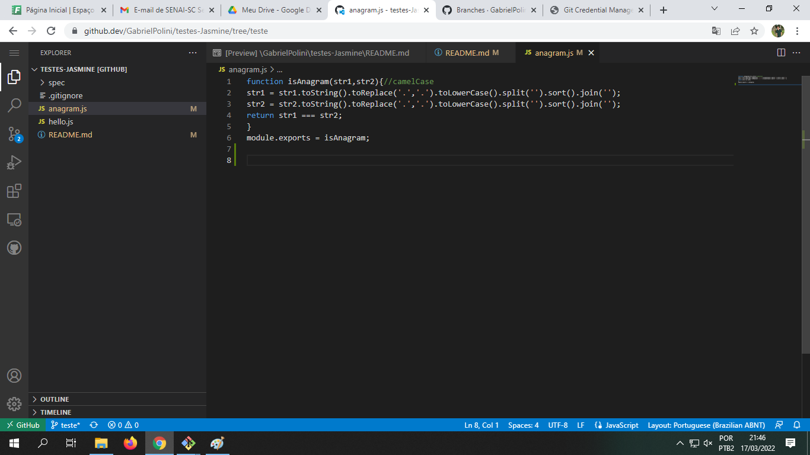Open README.md in the explorer tree
Screen dimensions: 810x455
[x=117, y=134]
